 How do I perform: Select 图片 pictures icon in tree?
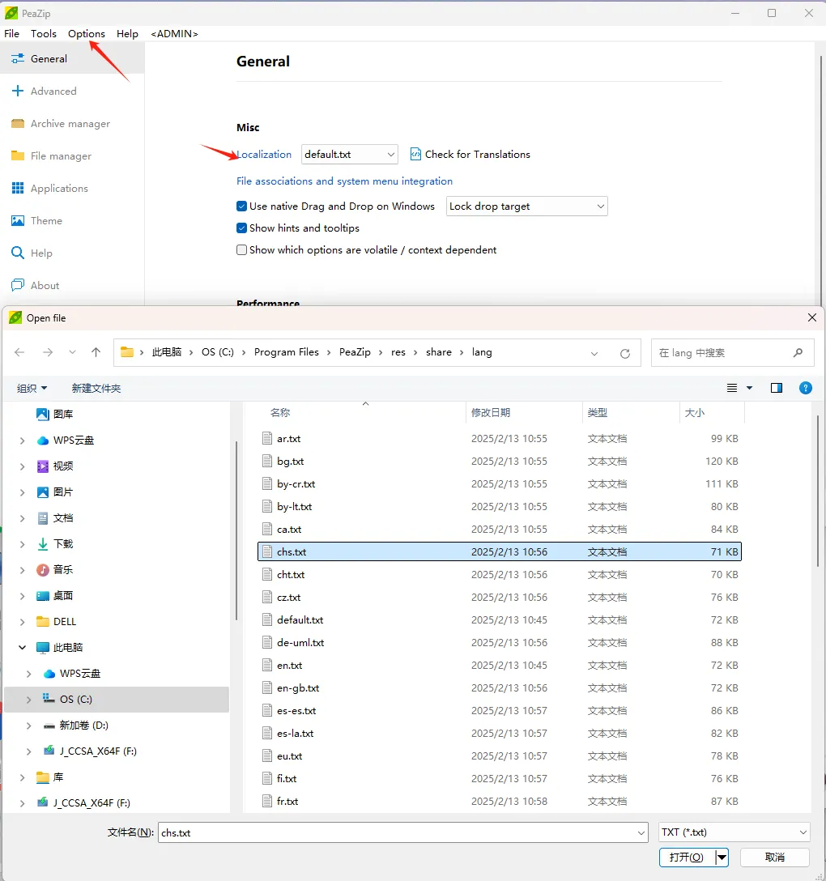[x=43, y=492]
